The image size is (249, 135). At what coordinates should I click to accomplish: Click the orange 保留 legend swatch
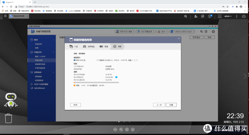(74, 85)
